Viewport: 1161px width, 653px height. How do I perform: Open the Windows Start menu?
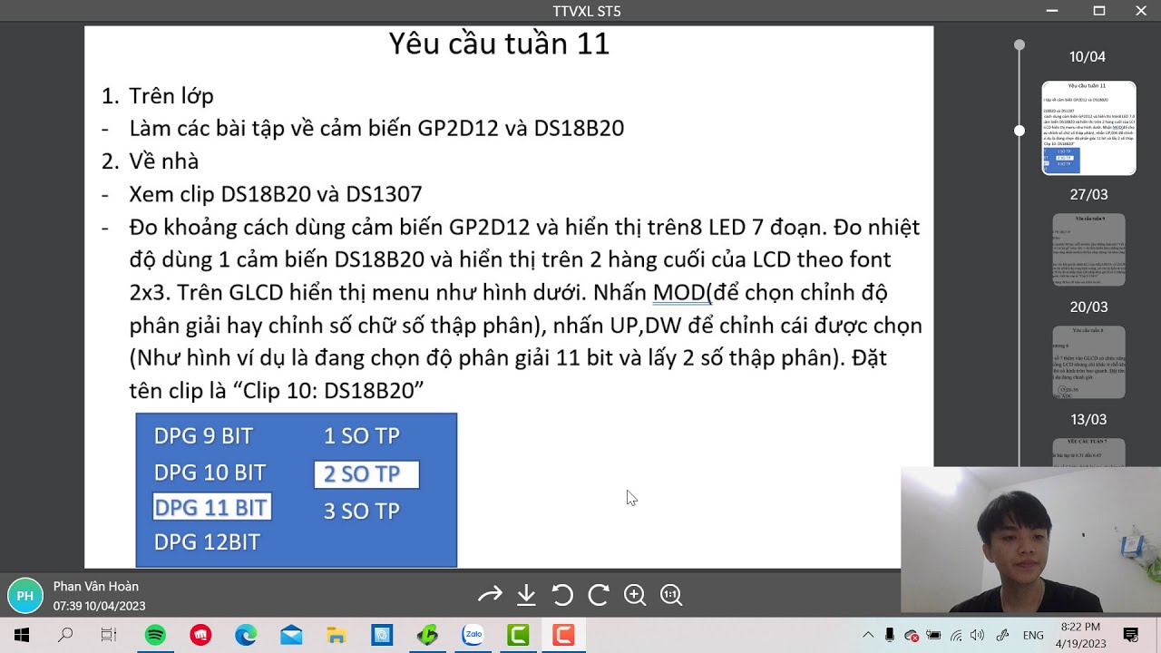click(x=22, y=635)
